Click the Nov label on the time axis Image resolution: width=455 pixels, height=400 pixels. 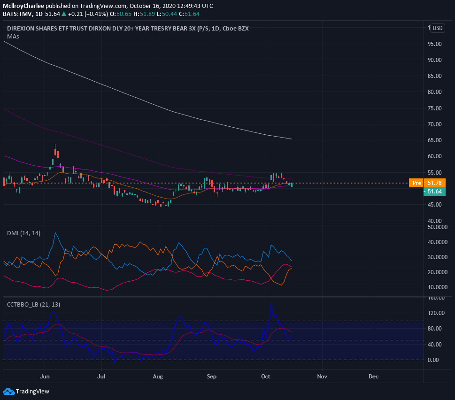(x=322, y=377)
